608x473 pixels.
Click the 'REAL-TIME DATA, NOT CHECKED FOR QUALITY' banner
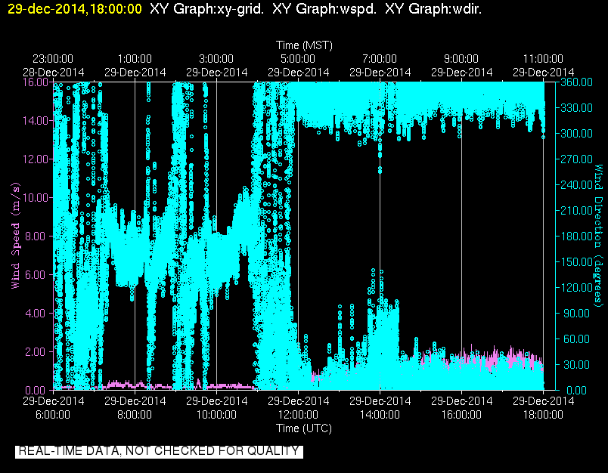[x=159, y=451]
